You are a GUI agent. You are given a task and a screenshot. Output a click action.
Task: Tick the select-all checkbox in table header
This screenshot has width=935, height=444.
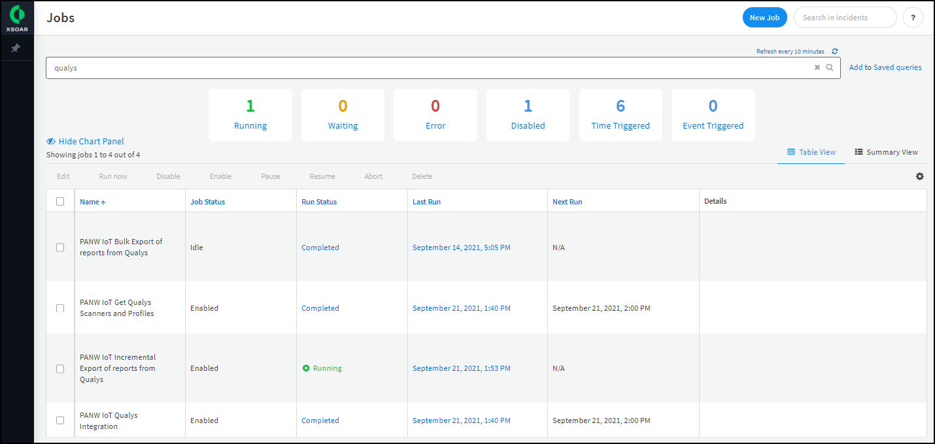(60, 202)
